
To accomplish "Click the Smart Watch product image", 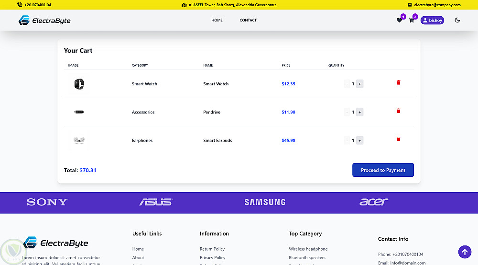I will coord(79,84).
